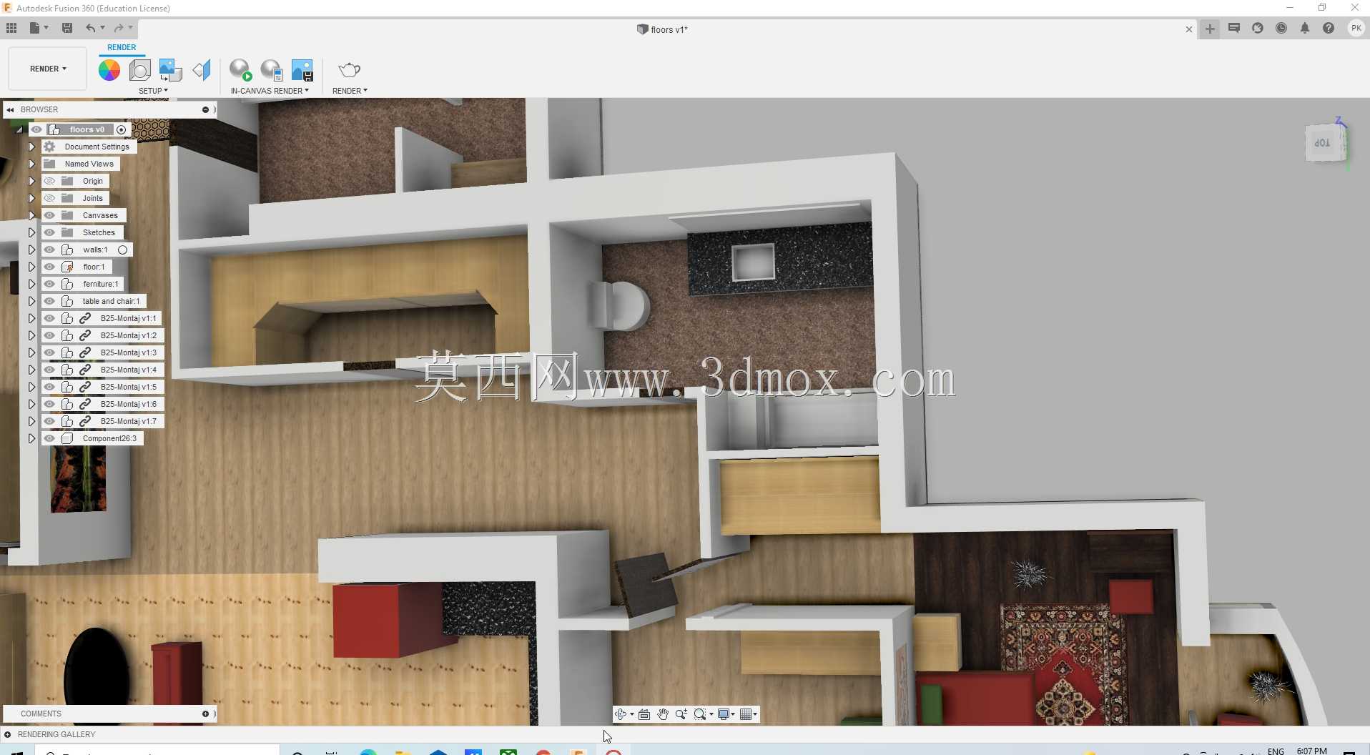Expand the walls:1 component
Viewport: 1370px width, 755px height.
click(31, 250)
